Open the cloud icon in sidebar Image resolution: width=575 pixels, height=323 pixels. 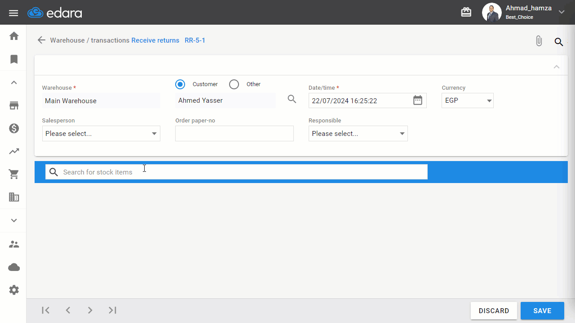pyautogui.click(x=14, y=267)
